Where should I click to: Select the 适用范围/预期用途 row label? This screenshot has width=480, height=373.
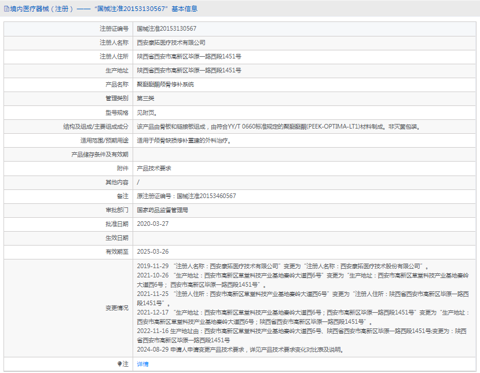(x=104, y=141)
